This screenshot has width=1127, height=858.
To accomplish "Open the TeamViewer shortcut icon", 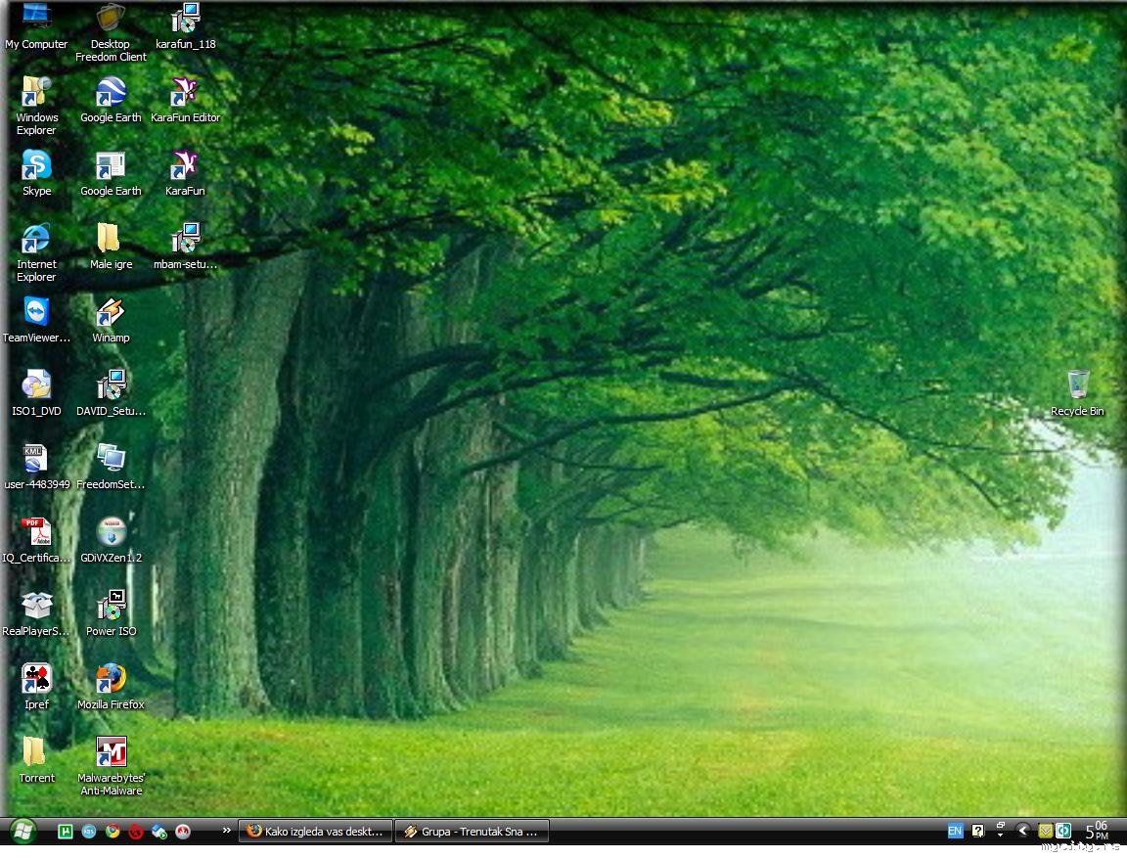I will tap(36, 313).
